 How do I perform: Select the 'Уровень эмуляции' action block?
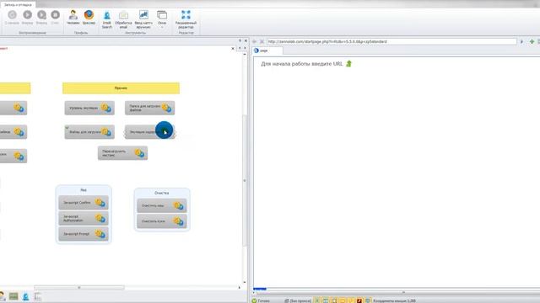(x=89, y=108)
